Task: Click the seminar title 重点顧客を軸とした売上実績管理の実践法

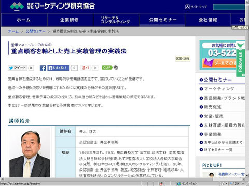Action: (69, 51)
